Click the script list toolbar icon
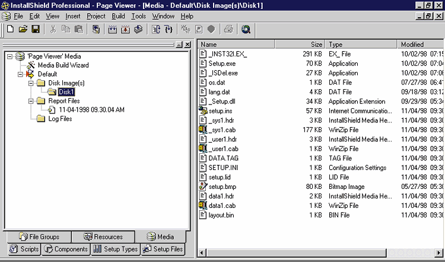Viewport: 445px width, 262px height. [x=156, y=29]
